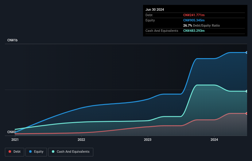Click the 2022 x-axis label
Image resolution: width=252 pixels, height=161 pixels.
pyautogui.click(x=81, y=140)
